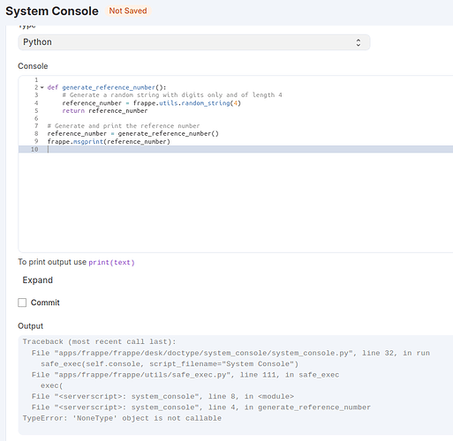Image resolution: width=453 pixels, height=441 pixels.
Task: Click line number 1 in editor gutter
Action: point(36,80)
